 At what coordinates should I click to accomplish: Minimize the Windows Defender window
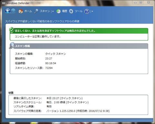tap(135, 2)
